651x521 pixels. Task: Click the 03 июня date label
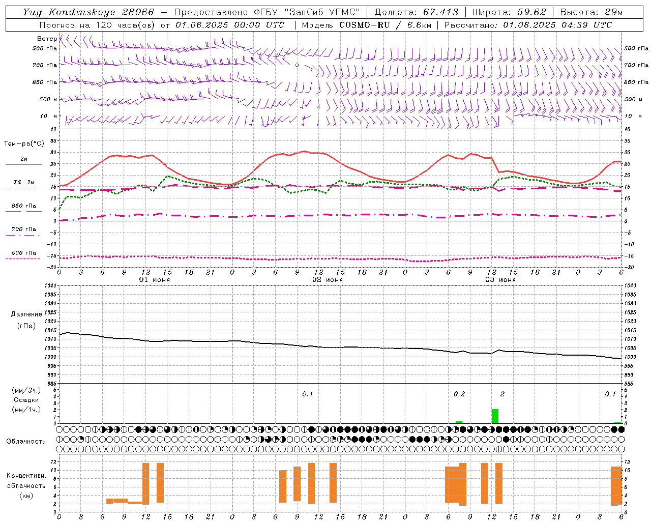500,280
